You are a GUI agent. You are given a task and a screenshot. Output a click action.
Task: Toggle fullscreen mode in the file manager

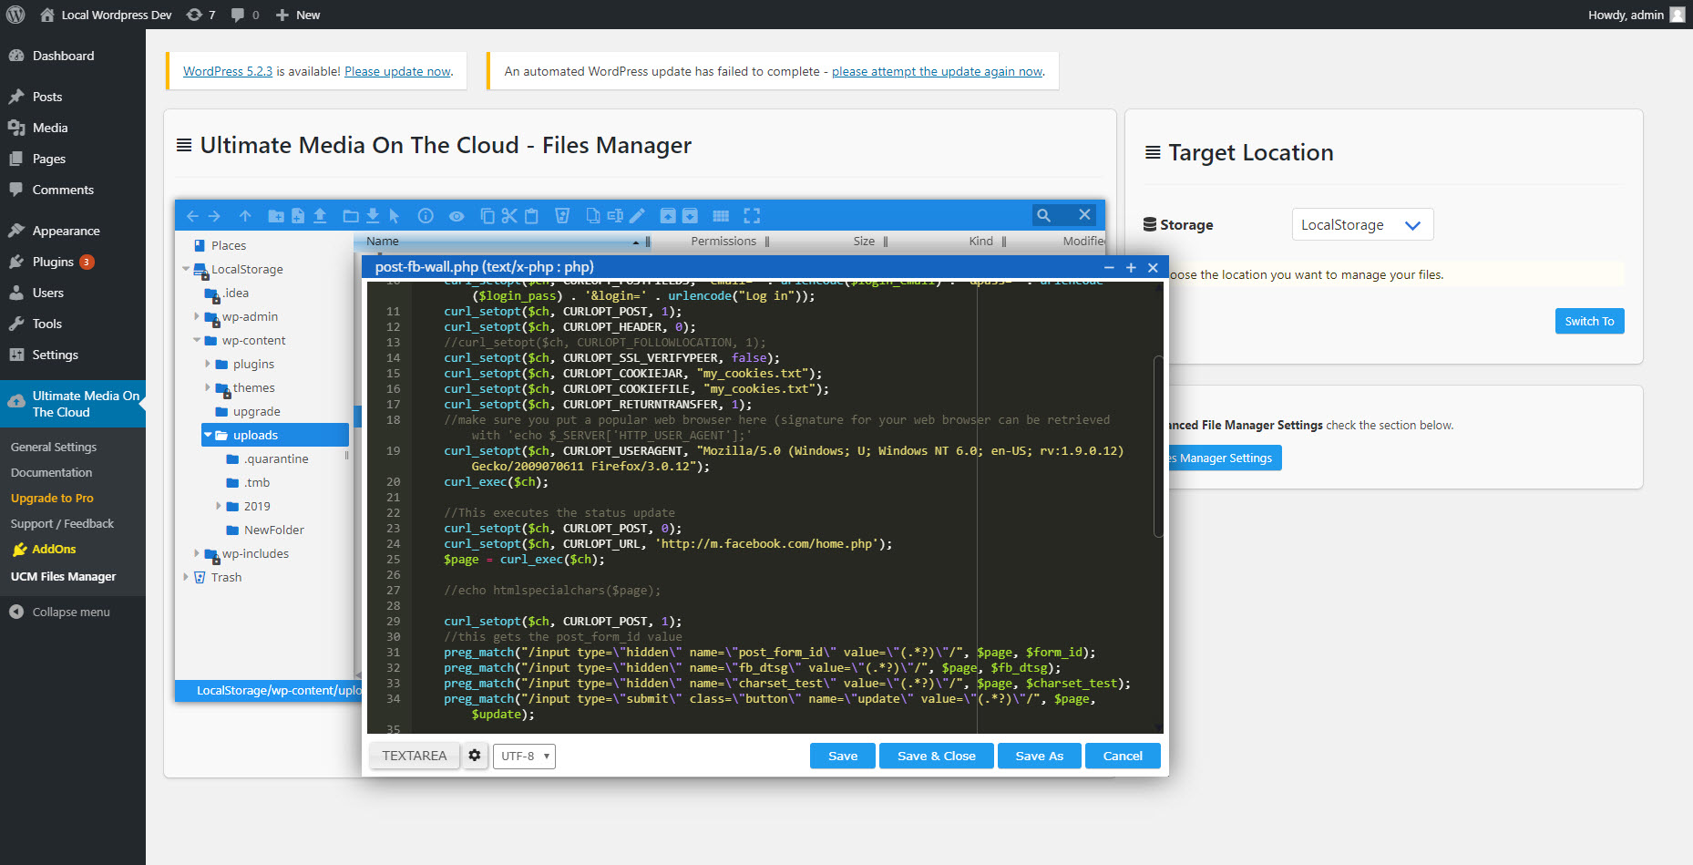point(752,216)
